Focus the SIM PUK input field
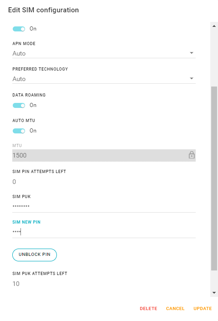Viewport: 218px width, 321px height. [104, 206]
